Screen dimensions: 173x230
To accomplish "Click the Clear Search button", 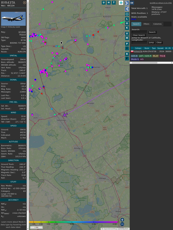I will (x=139, y=35).
